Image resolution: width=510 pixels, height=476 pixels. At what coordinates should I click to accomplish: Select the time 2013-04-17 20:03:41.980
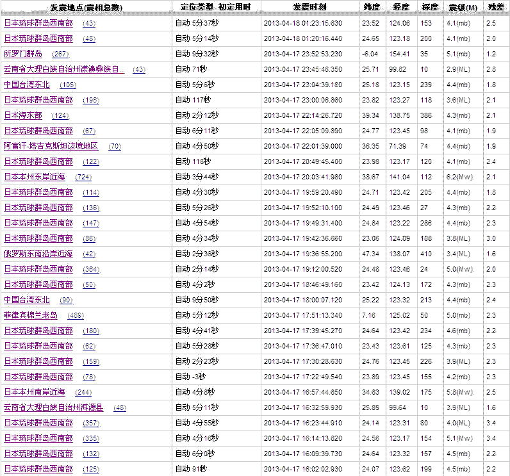[303, 177]
